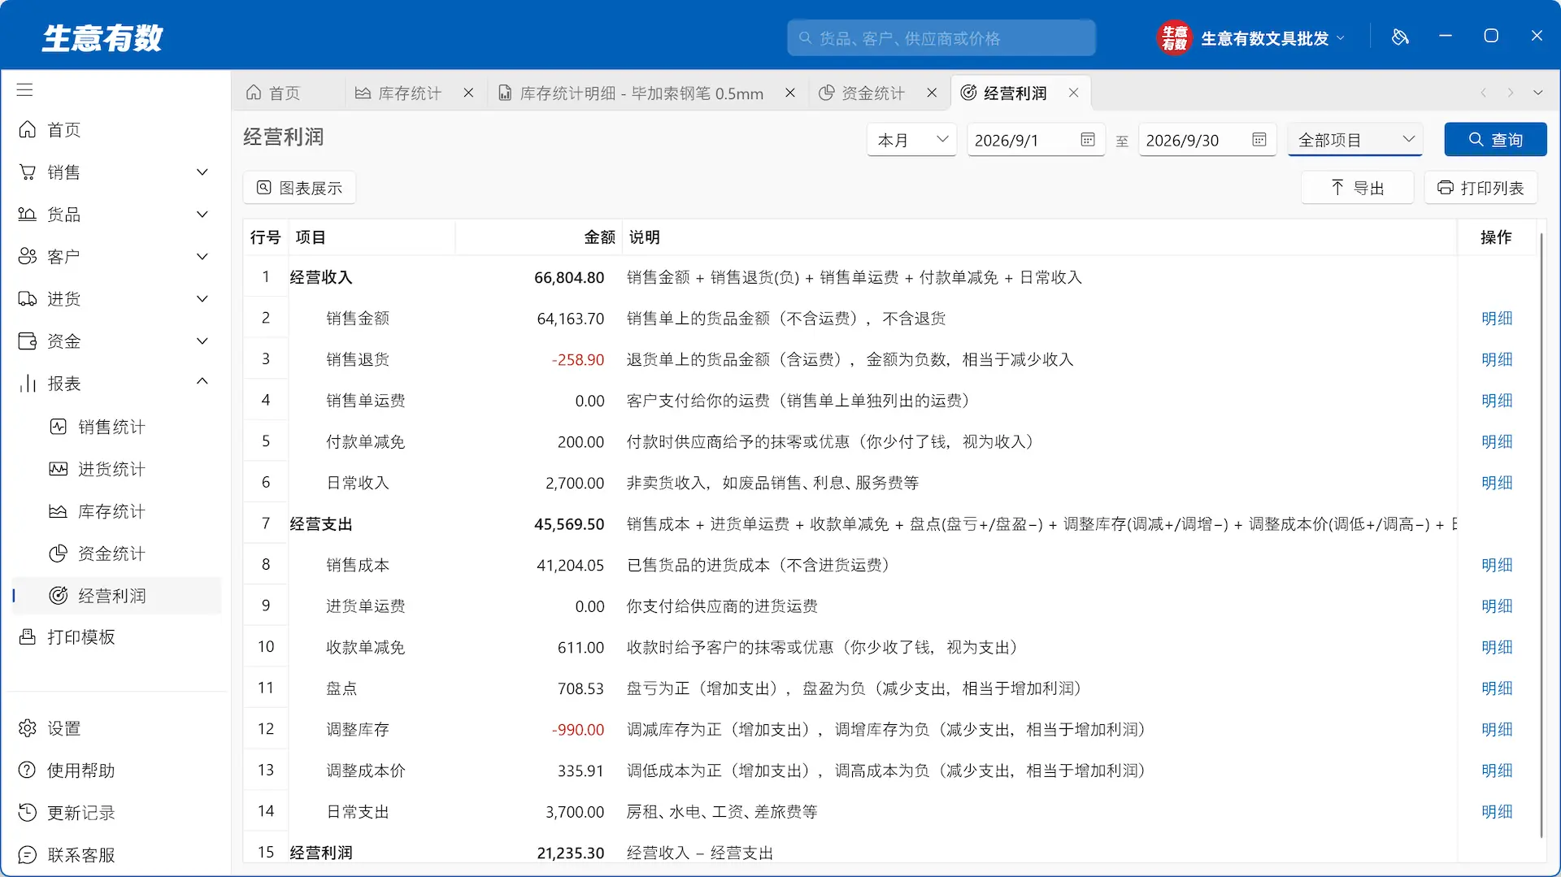Switch to the 库存统计 tab
1561x877 pixels.
pyautogui.click(x=398, y=93)
